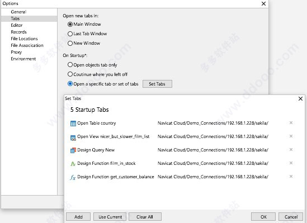Open the Environment options category
307x223 pixels.
coord(23,59)
